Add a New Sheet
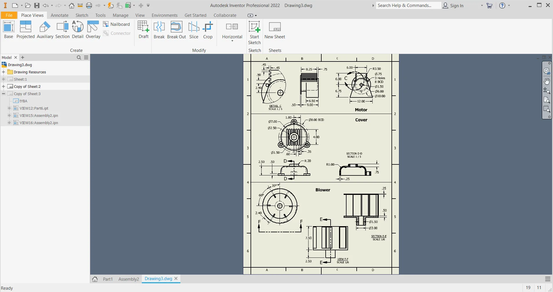 click(275, 30)
